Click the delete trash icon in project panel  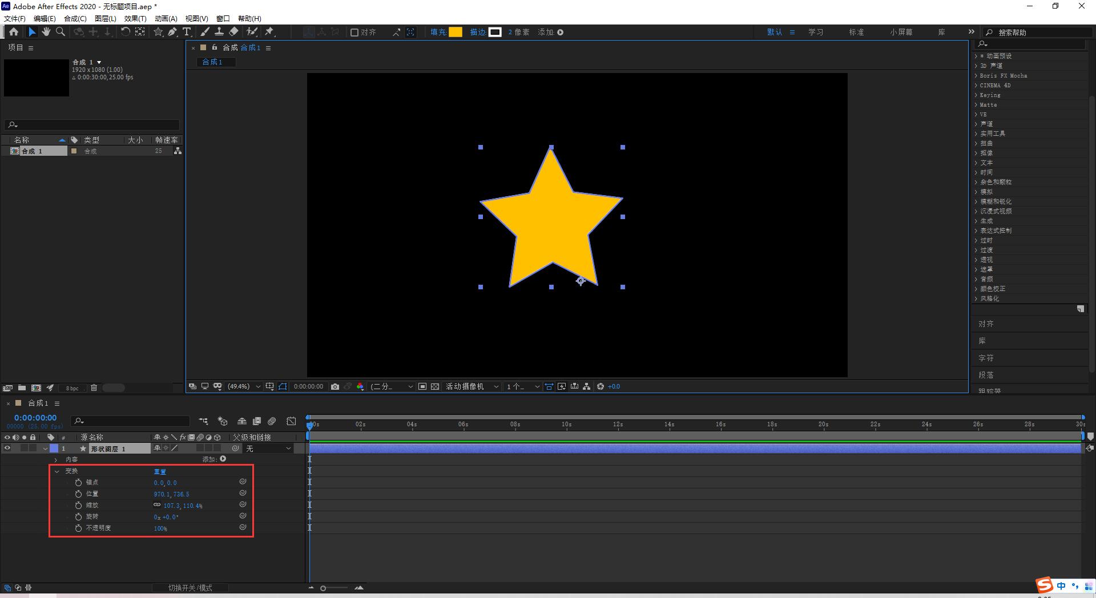click(94, 388)
